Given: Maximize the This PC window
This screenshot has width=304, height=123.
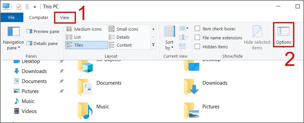Looking at the screenshot, I should [298, 6].
